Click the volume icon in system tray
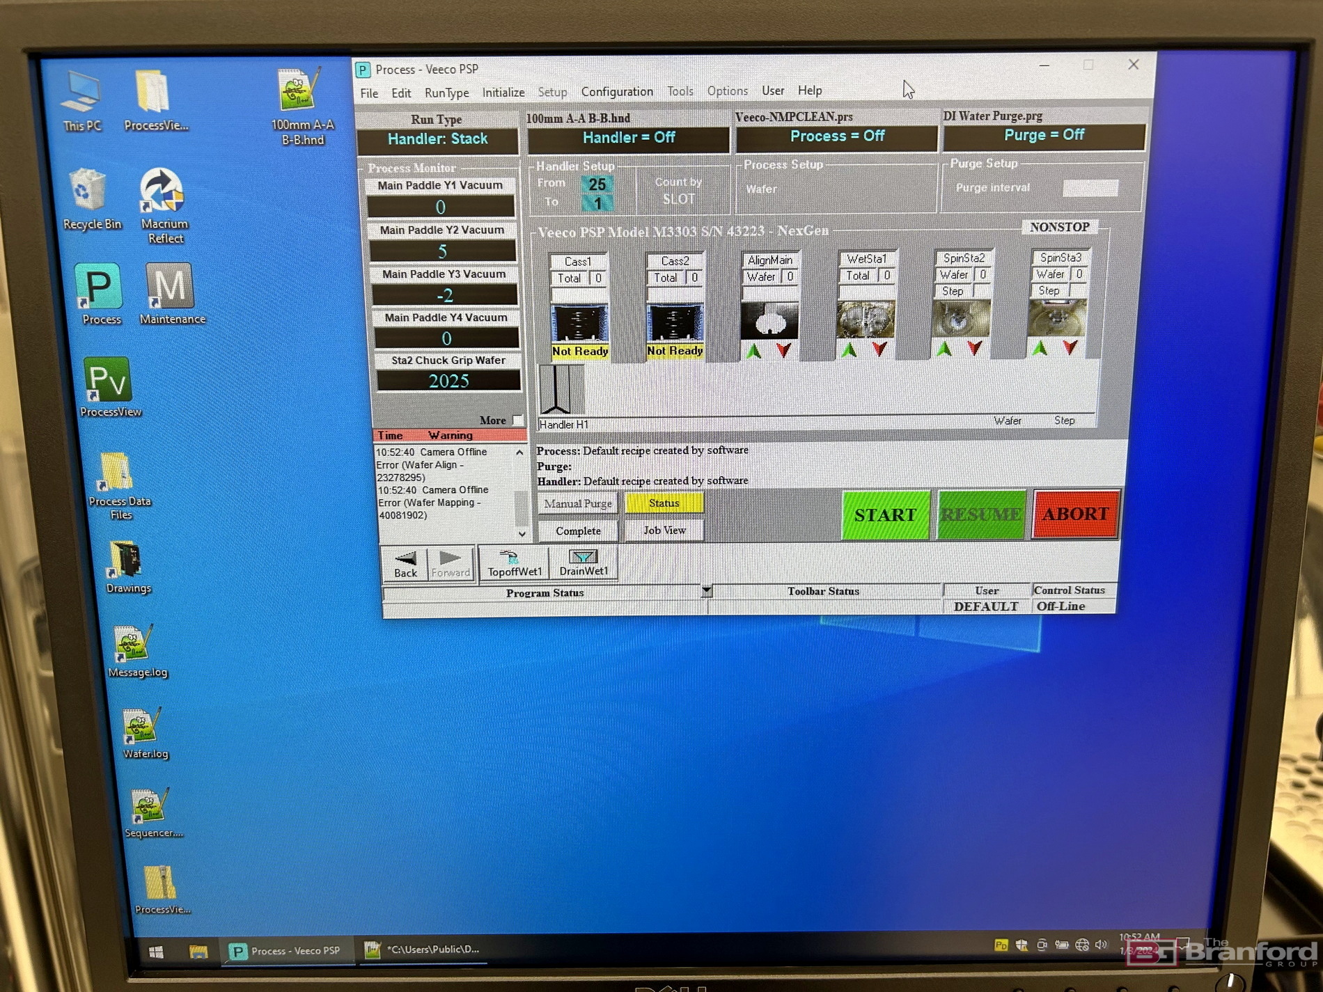 tap(1101, 945)
